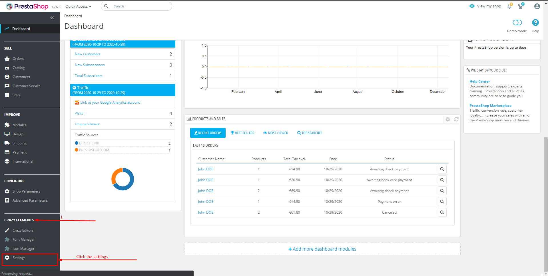
Task: Open the Font Manager
Action: [x=23, y=239]
